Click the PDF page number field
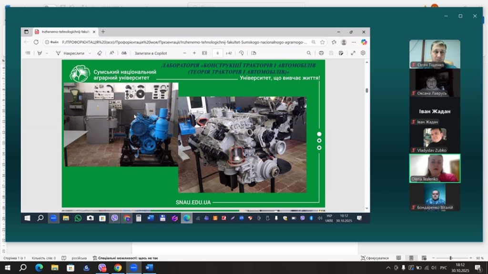488x274 pixels. (x=217, y=53)
